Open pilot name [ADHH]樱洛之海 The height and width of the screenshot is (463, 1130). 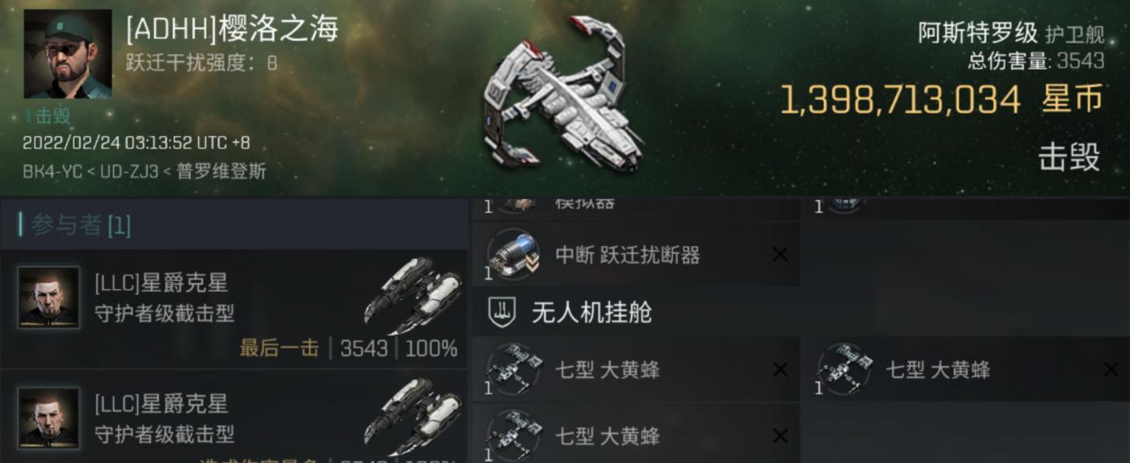click(232, 29)
